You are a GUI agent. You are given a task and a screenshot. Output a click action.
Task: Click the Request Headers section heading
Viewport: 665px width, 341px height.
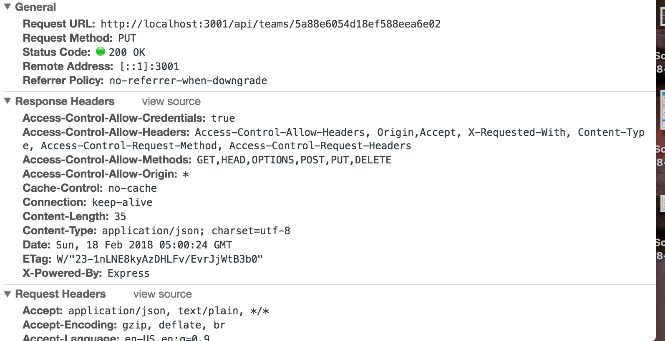click(x=60, y=294)
